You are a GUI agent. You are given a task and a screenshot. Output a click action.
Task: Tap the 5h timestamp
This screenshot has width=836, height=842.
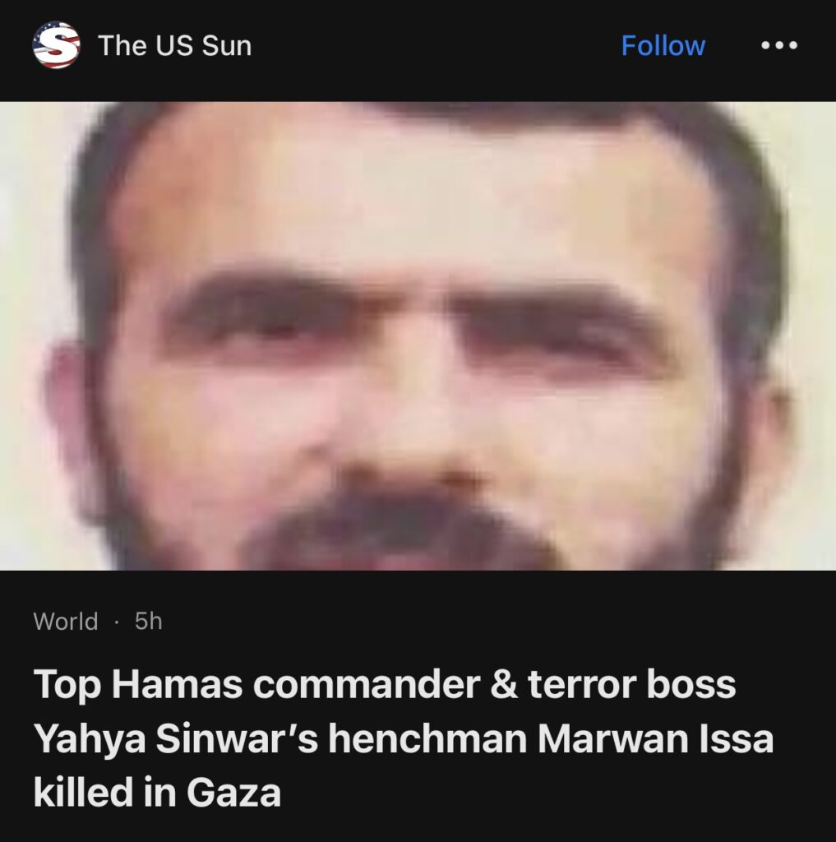(148, 622)
